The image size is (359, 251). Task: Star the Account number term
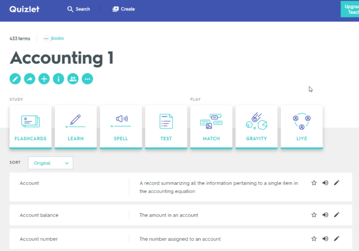[x=314, y=238]
